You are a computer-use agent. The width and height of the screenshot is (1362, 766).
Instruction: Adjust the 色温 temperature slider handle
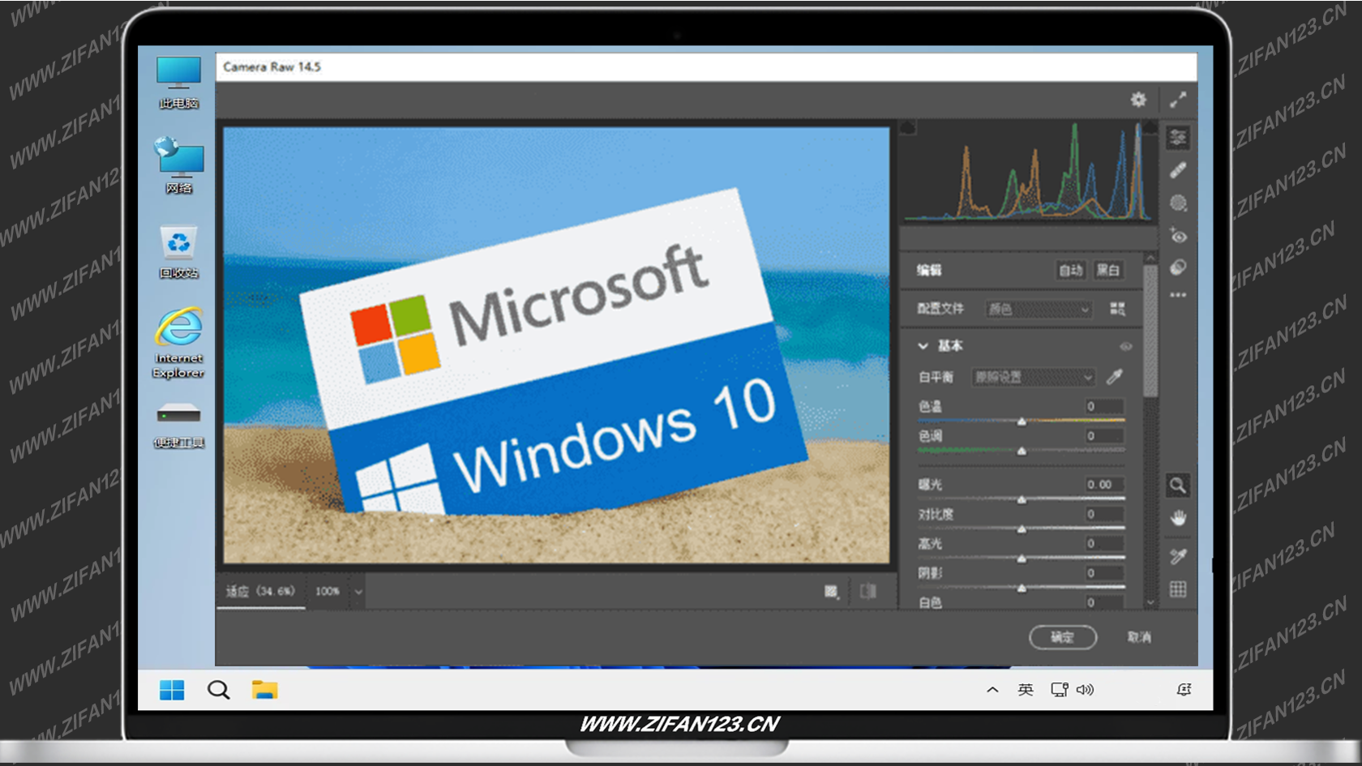(x=1021, y=421)
